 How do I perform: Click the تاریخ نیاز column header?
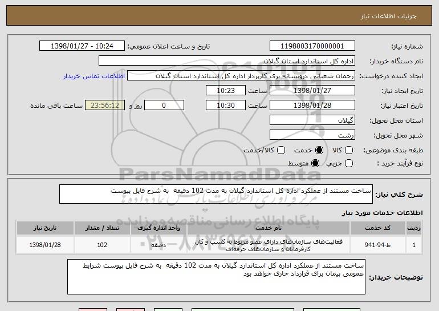[x=45, y=228]
